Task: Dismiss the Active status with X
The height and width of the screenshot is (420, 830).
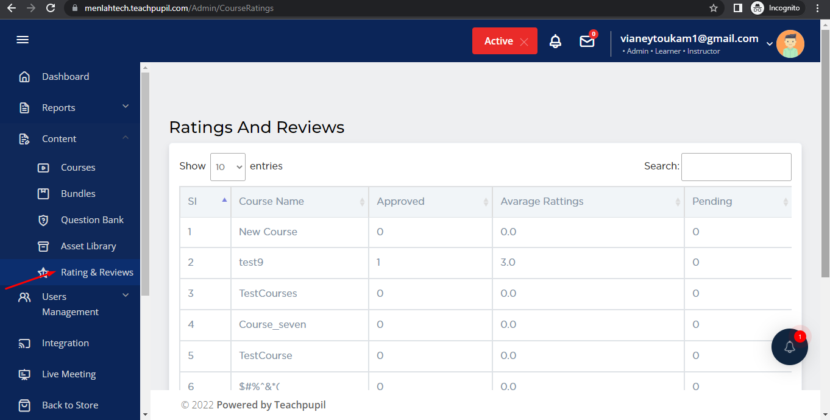Action: (524, 41)
